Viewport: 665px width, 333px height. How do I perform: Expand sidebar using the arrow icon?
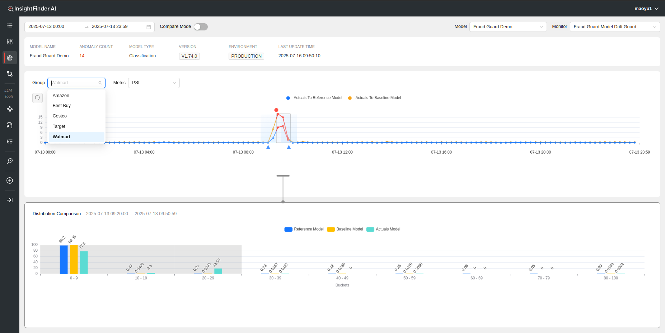point(10,200)
